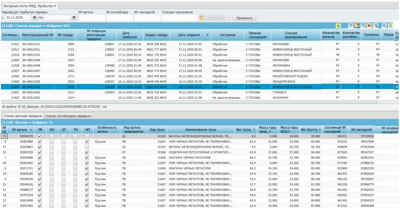Open the Операции dropdown arrow
The height and width of the screenshot is (208, 400).
228,18
